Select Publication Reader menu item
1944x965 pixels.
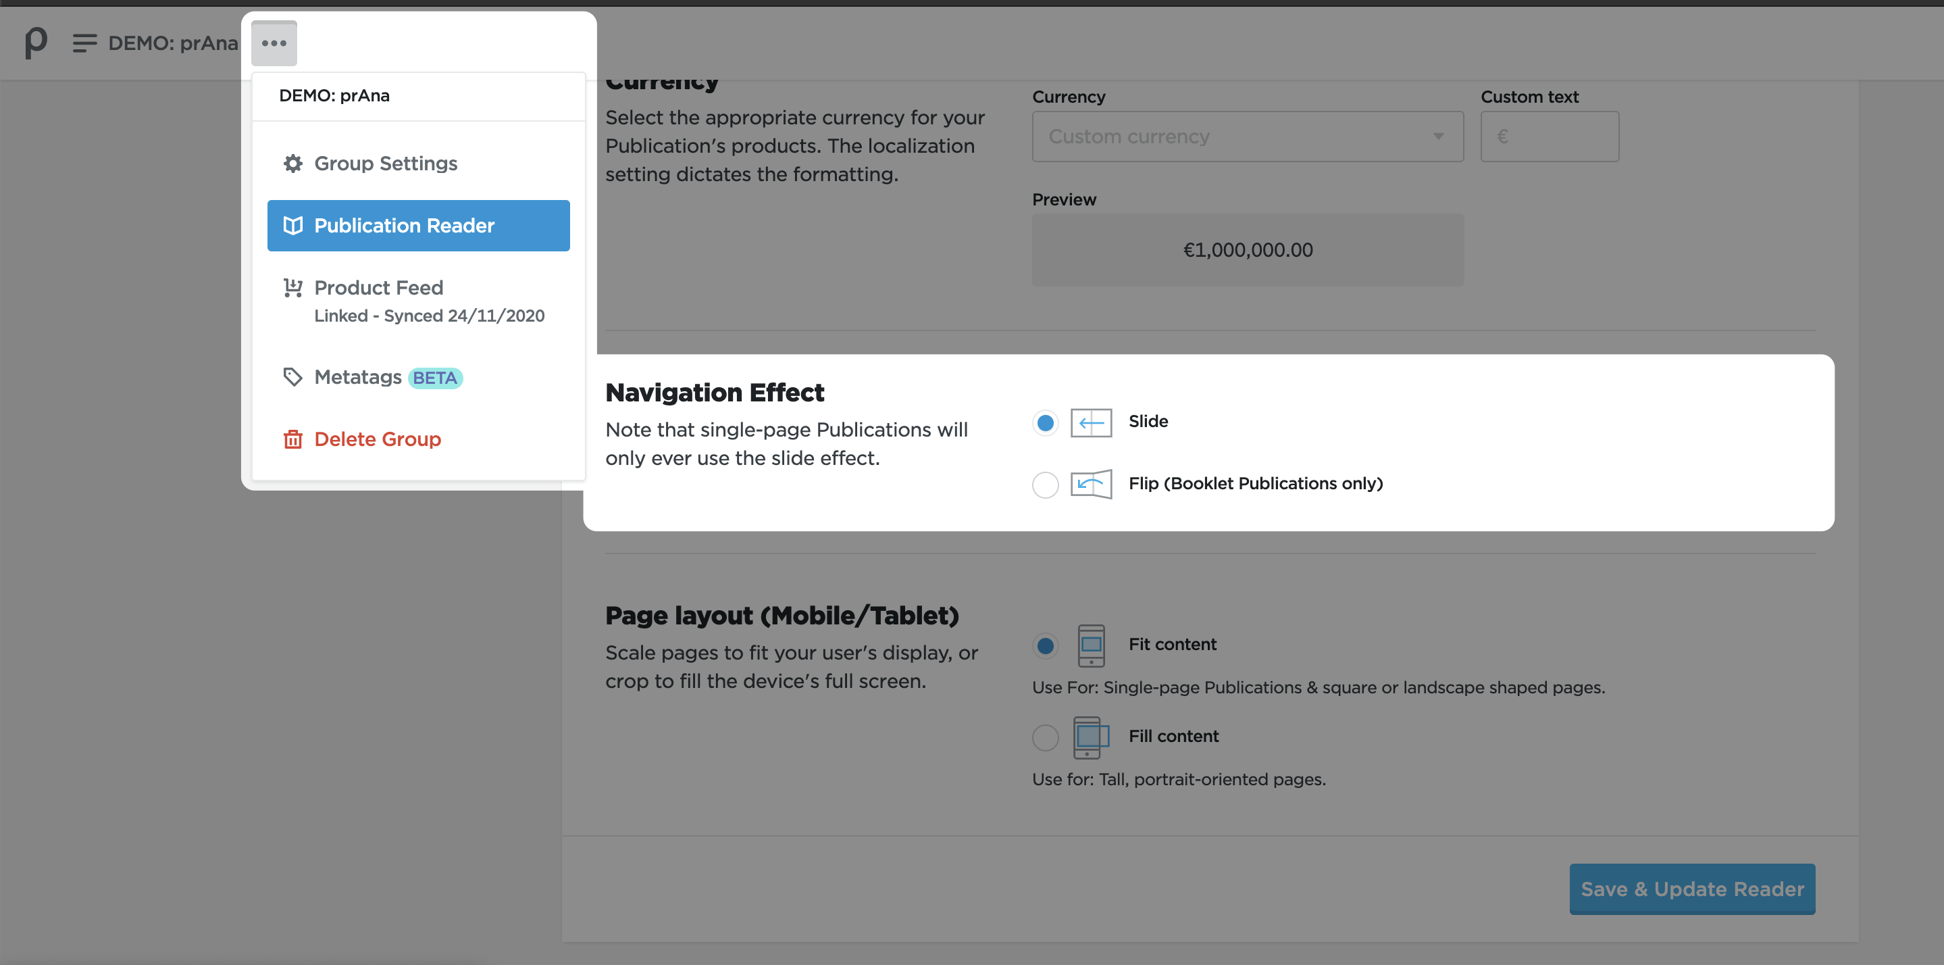(418, 226)
